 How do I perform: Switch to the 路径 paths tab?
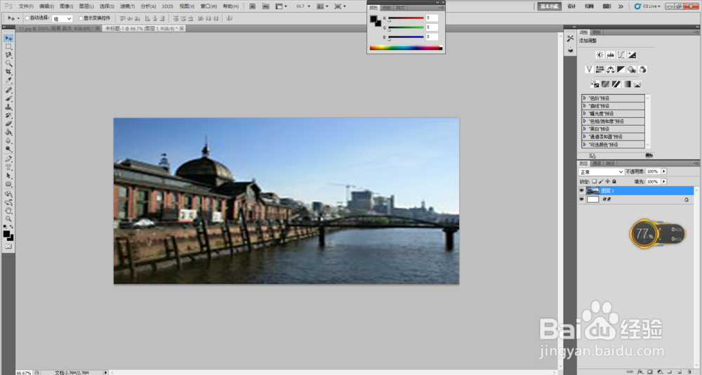[x=609, y=164]
